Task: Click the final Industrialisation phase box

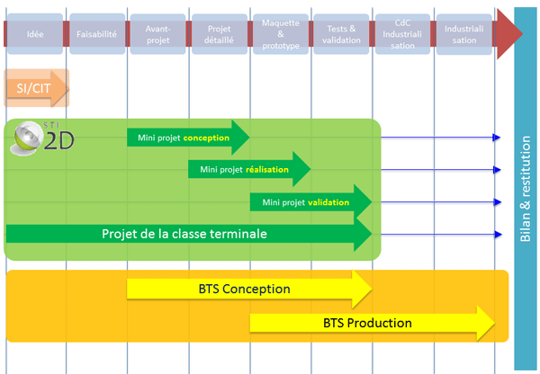Action: [464, 34]
